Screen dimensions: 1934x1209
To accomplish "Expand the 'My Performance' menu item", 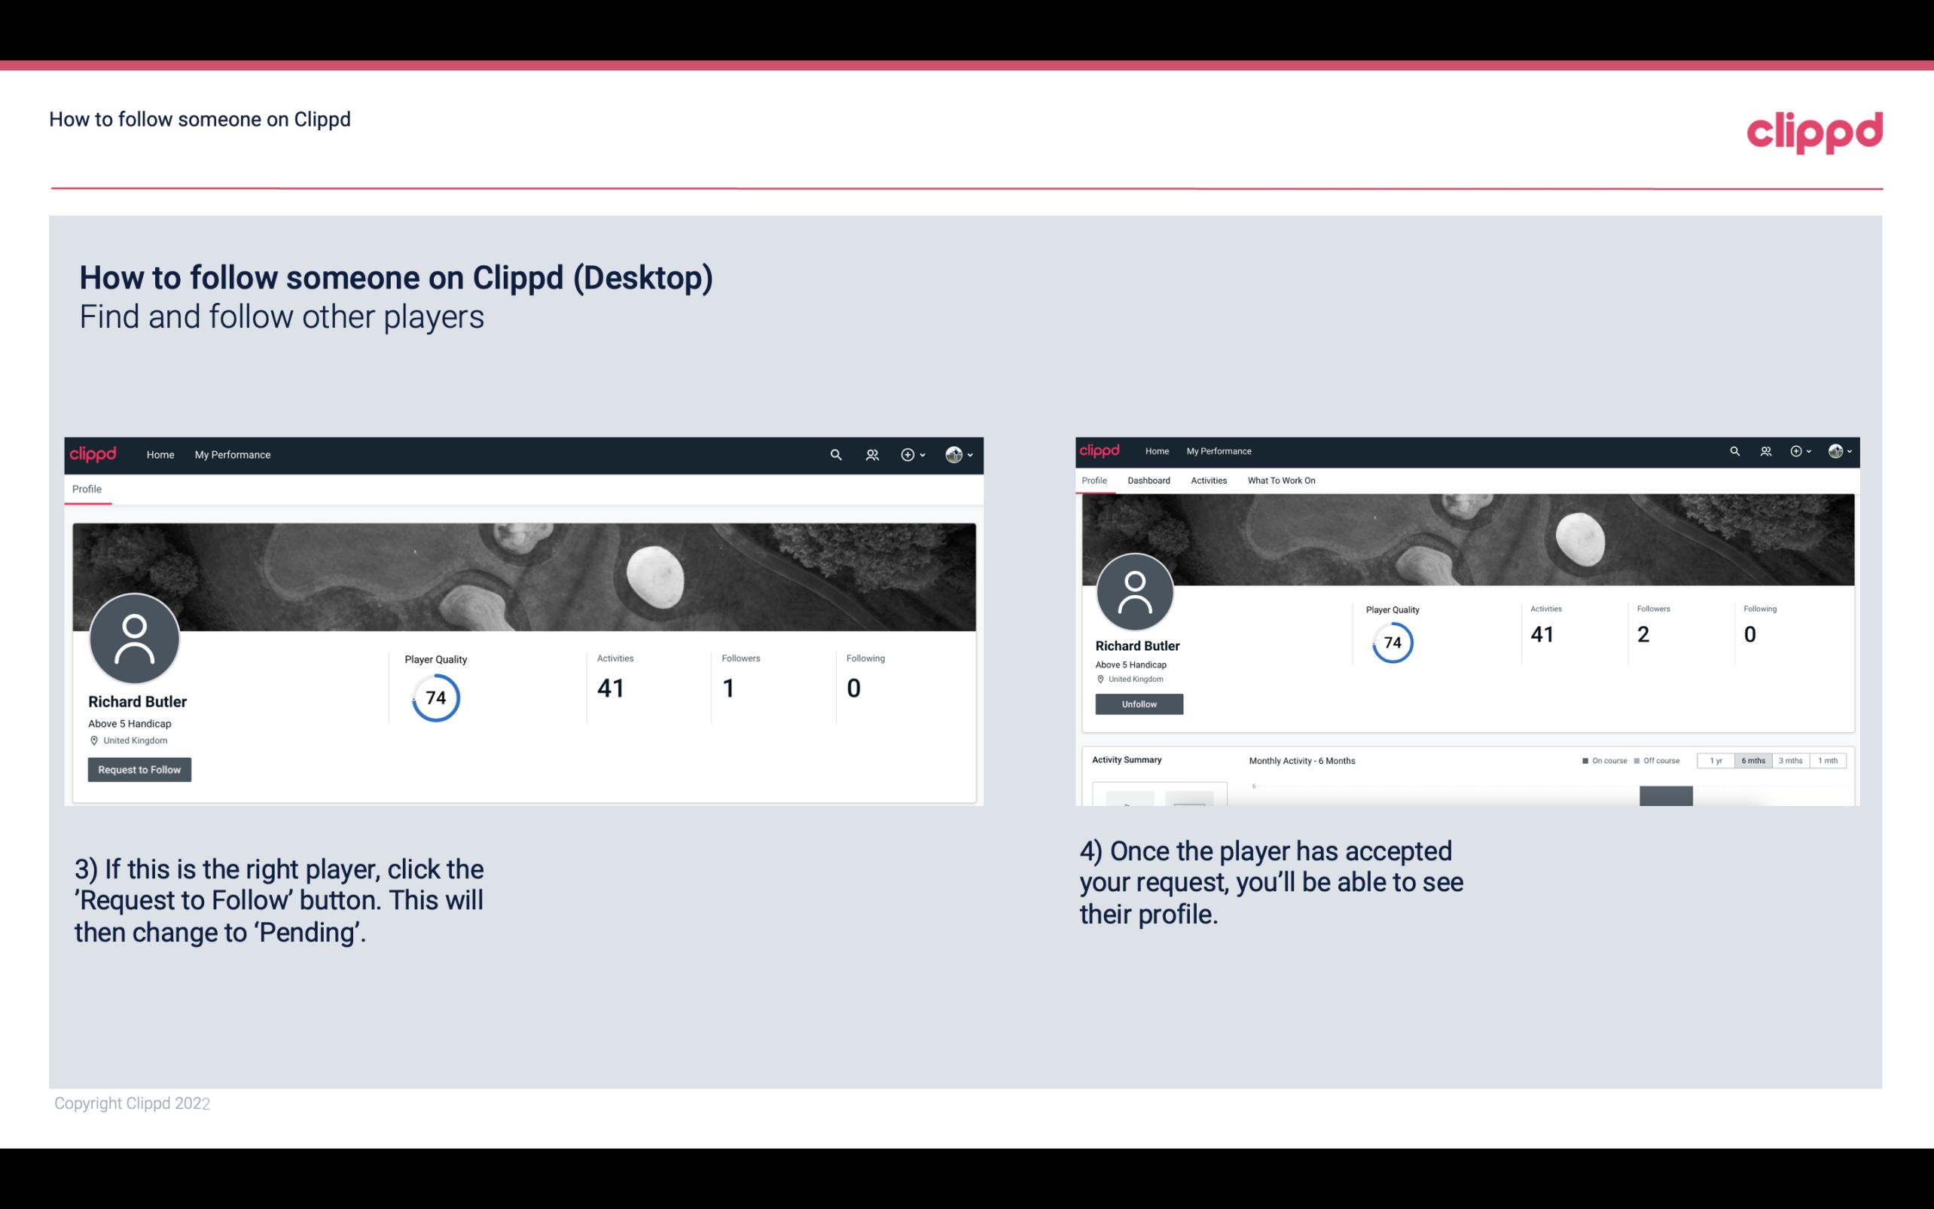I will point(233,453).
